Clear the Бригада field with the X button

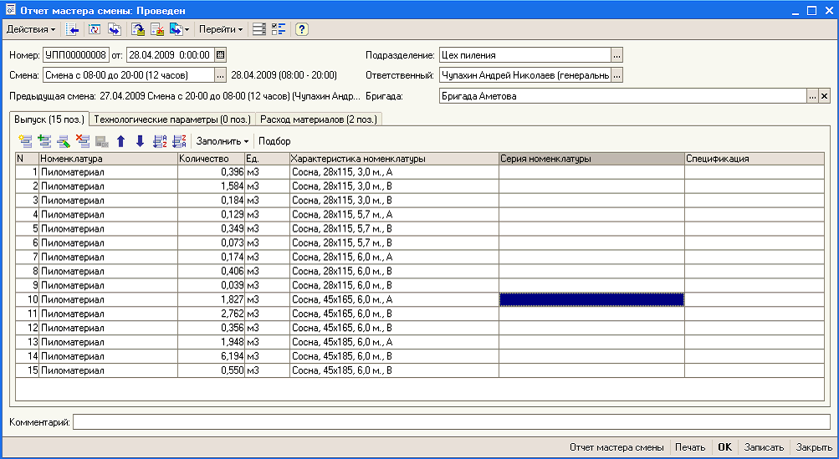[x=825, y=96]
